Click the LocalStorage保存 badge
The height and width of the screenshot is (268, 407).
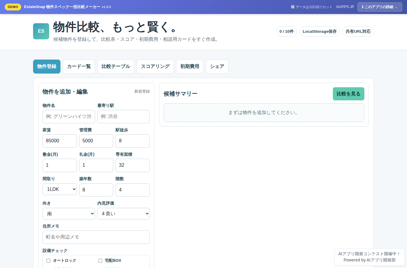(x=320, y=32)
